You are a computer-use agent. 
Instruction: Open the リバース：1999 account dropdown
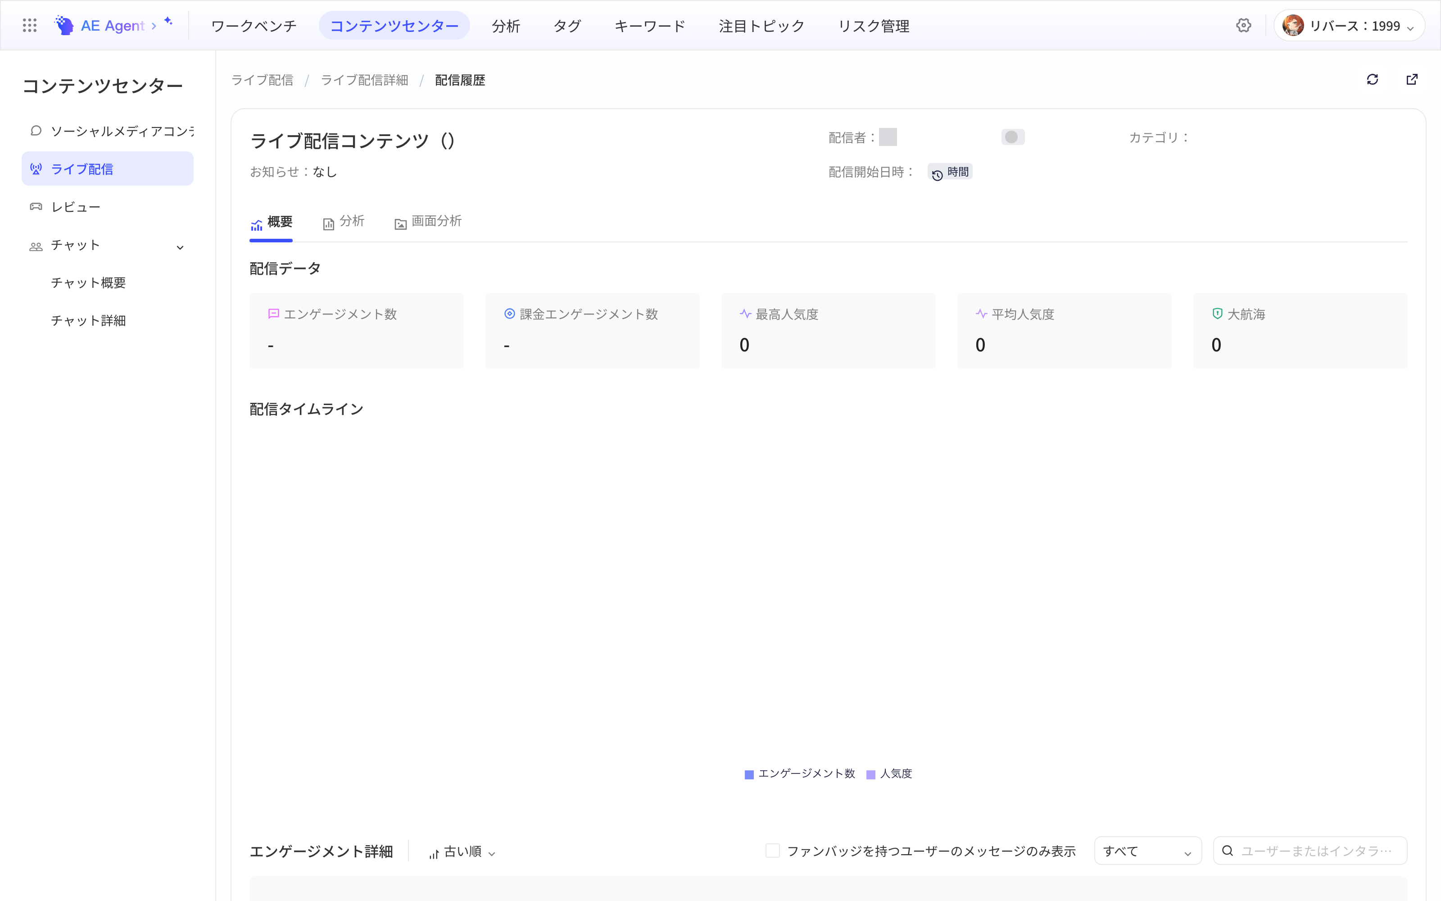[x=1349, y=26]
